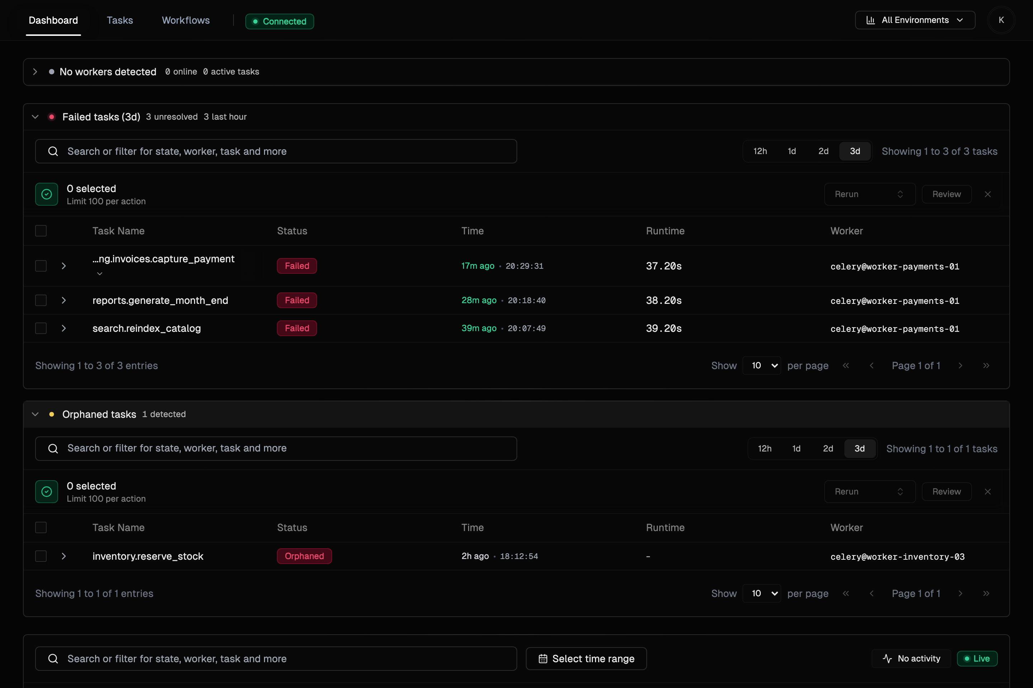This screenshot has width=1033, height=688.
Task: Go to next page in Failed tasks pagination
Action: coord(961,365)
